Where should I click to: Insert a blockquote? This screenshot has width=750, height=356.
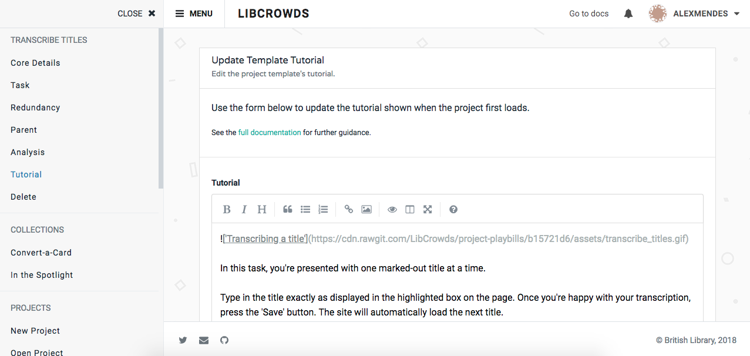coord(287,209)
